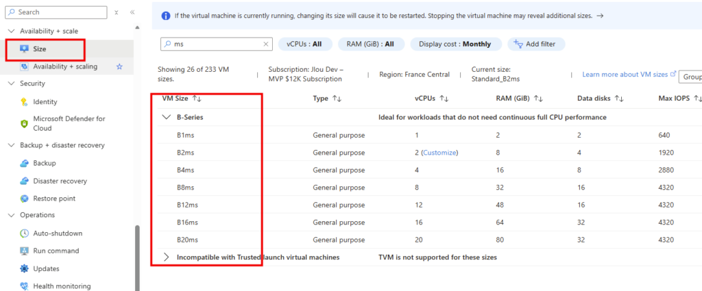Open Microsoft Defender for Cloud shield icon
The image size is (702, 291).
coord(25,124)
